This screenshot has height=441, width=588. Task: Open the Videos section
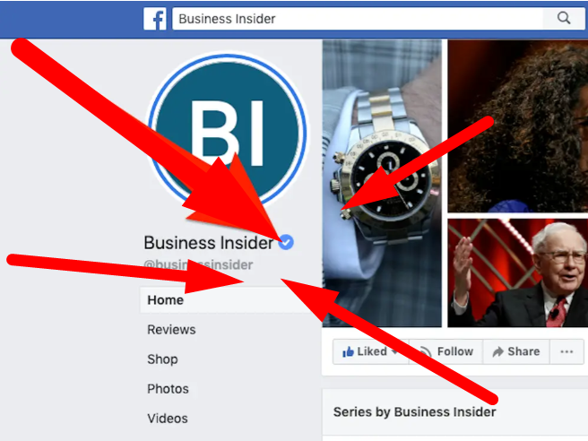(168, 419)
